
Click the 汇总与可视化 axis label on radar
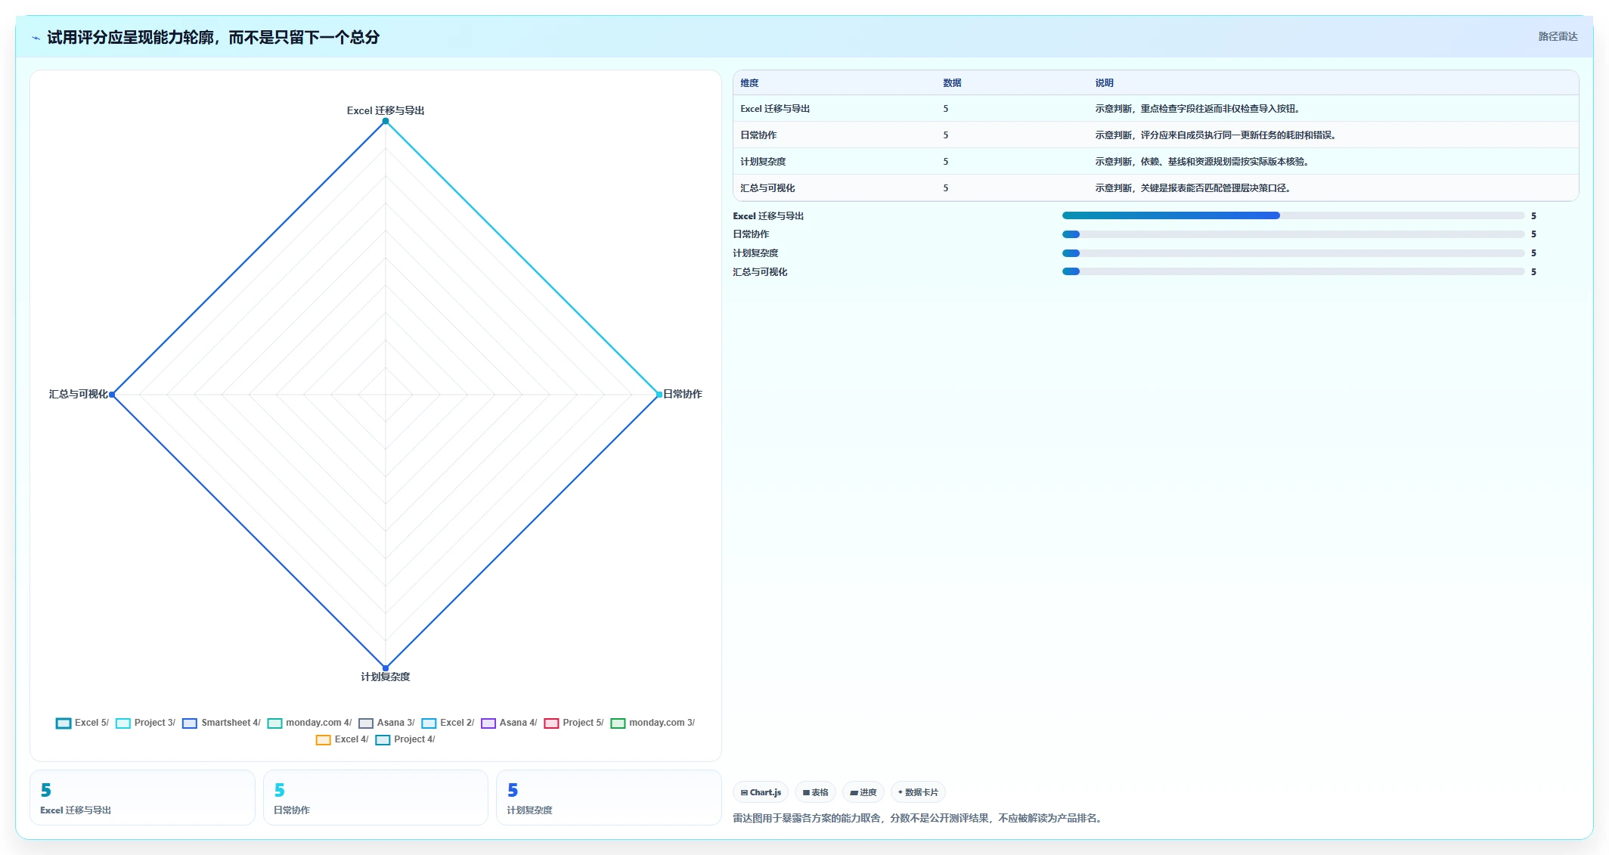[79, 394]
